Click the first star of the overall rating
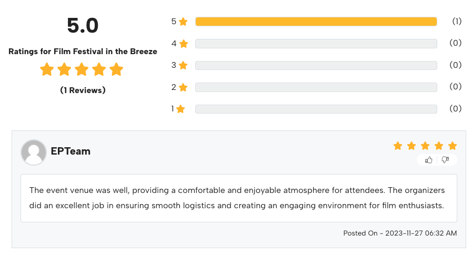The image size is (472, 265). tap(47, 69)
